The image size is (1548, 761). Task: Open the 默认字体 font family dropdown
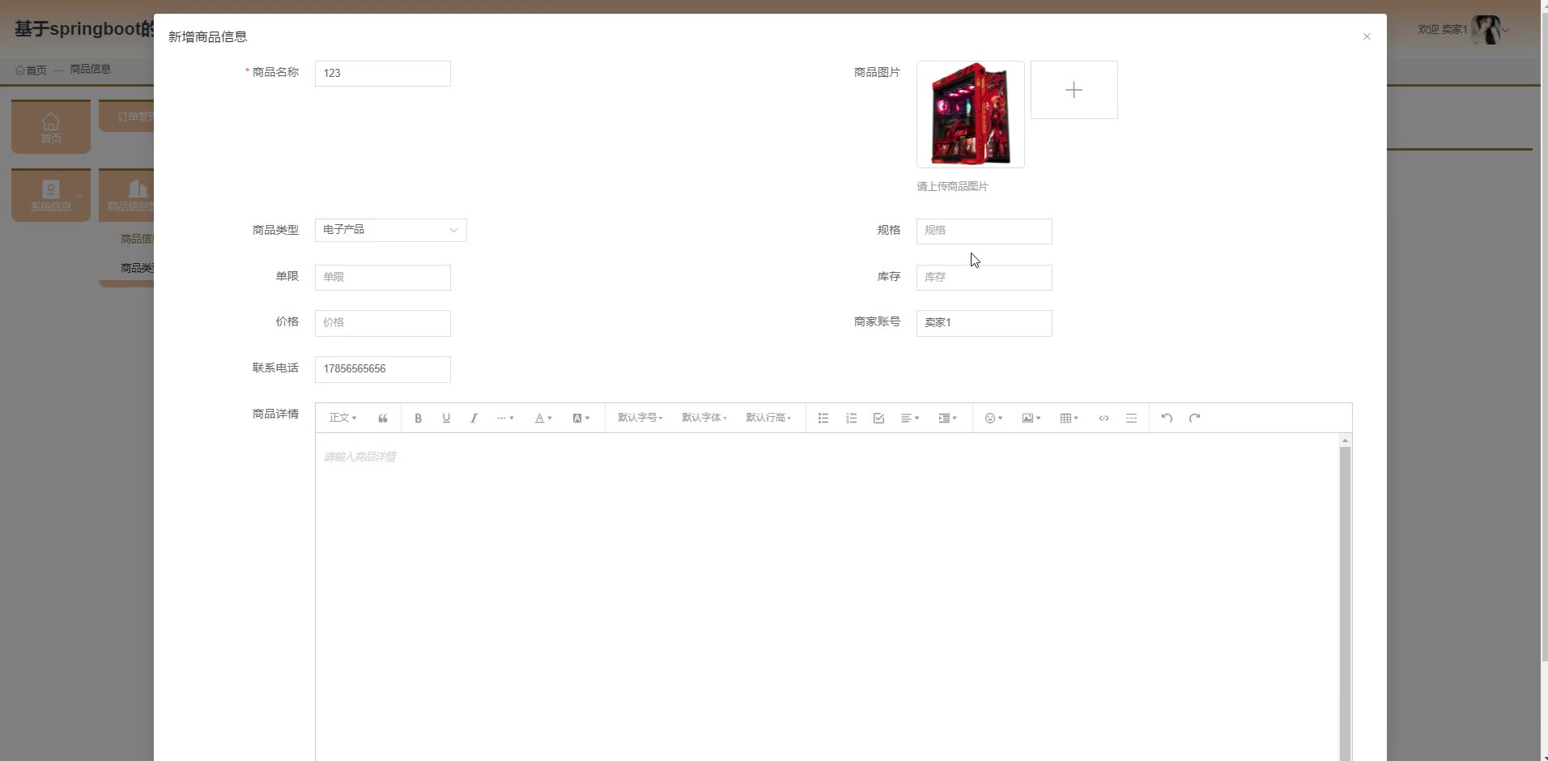click(x=704, y=418)
